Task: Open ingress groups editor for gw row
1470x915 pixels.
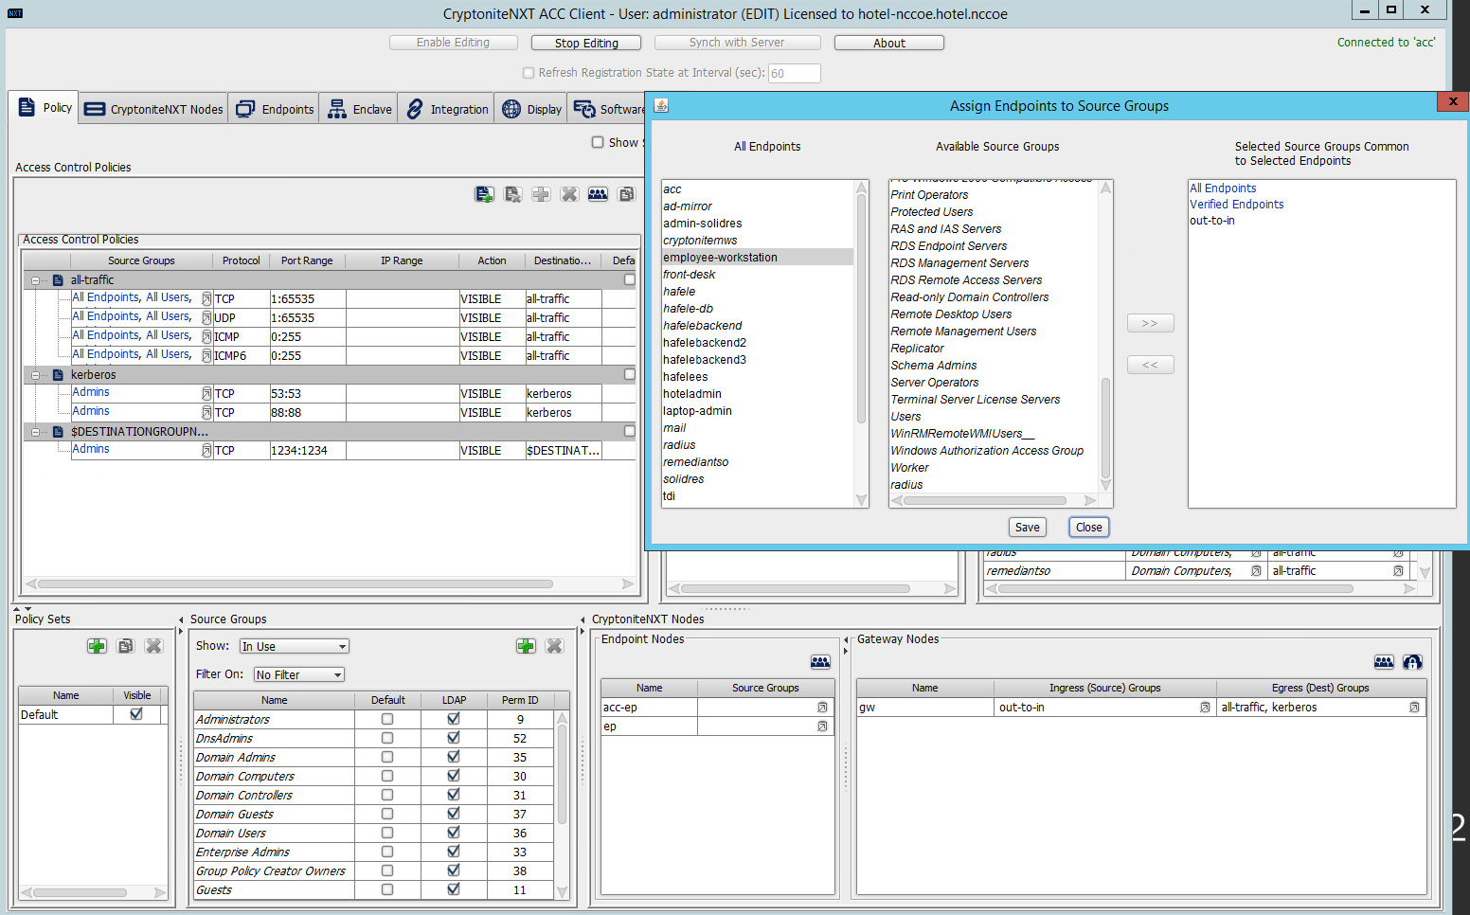Action: pos(1205,708)
